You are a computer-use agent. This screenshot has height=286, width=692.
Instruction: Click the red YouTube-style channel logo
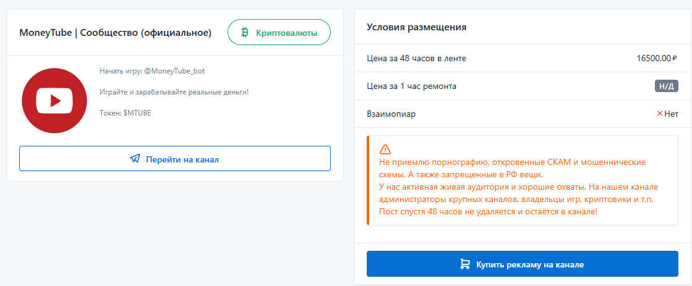pyautogui.click(x=54, y=100)
